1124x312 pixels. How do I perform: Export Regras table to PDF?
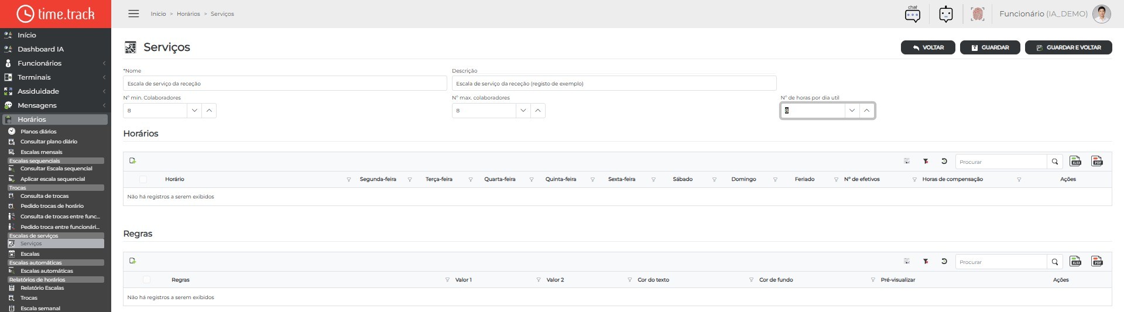pos(1097,261)
